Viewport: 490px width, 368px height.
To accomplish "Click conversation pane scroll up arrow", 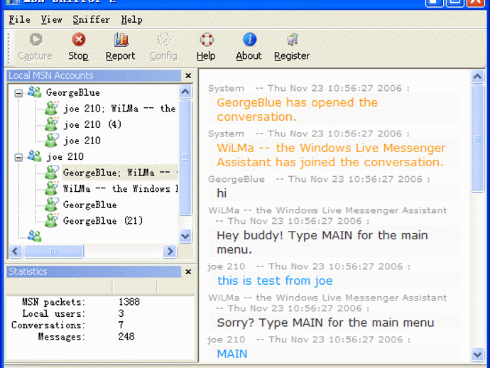I will (x=477, y=76).
